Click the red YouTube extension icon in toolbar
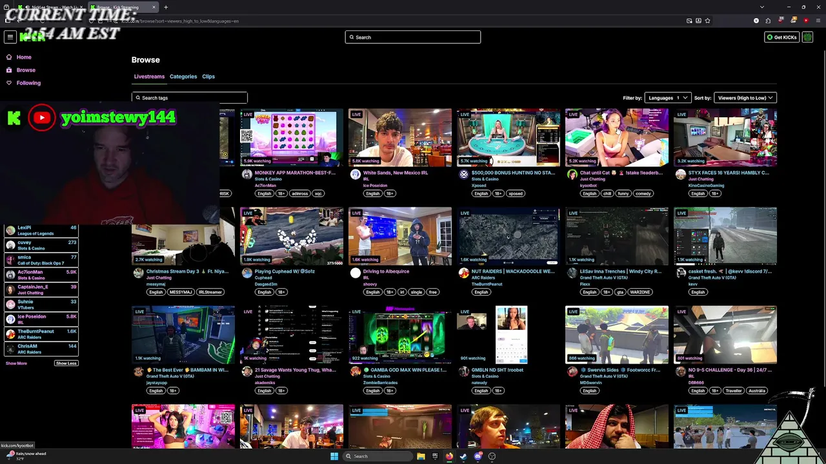 (x=806, y=21)
